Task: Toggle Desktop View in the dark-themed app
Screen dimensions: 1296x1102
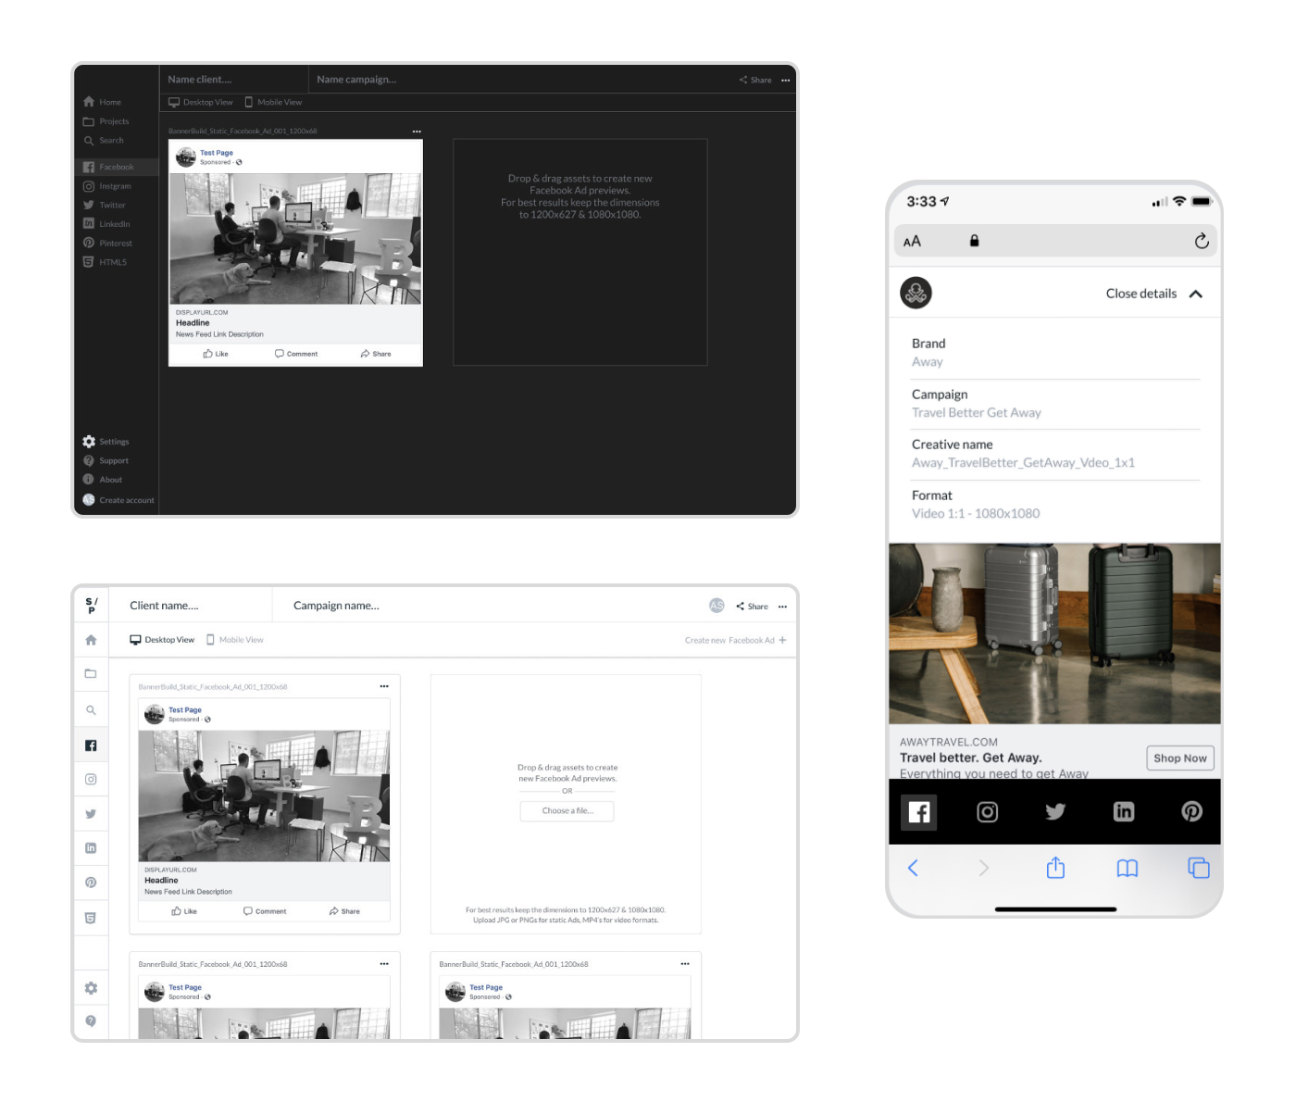Action: [200, 102]
